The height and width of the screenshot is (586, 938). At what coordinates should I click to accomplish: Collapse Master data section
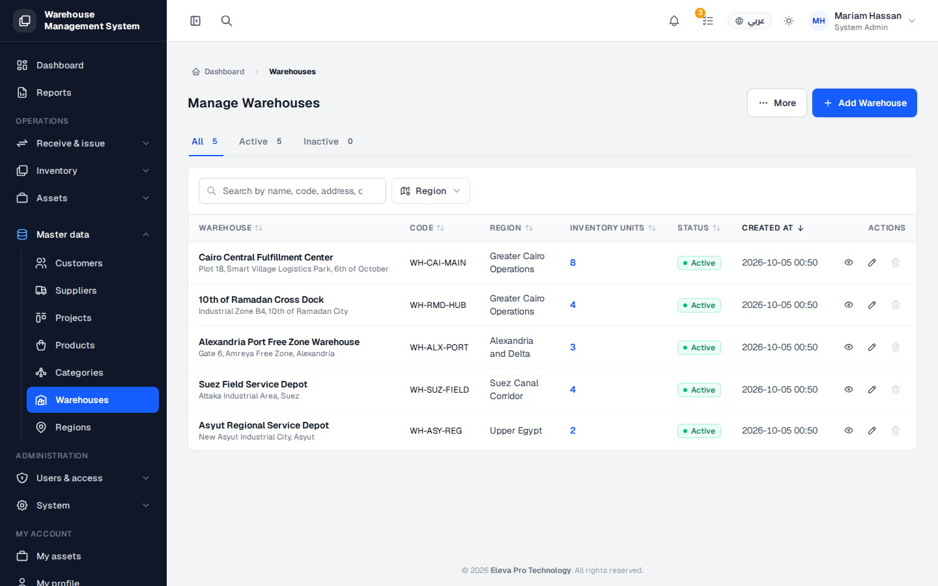83,234
